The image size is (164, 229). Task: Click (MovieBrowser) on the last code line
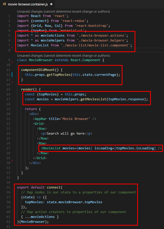pyautogui.click(x=33, y=222)
